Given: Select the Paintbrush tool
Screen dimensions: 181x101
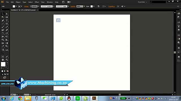Looking at the screenshot, I should [x=3, y=27].
